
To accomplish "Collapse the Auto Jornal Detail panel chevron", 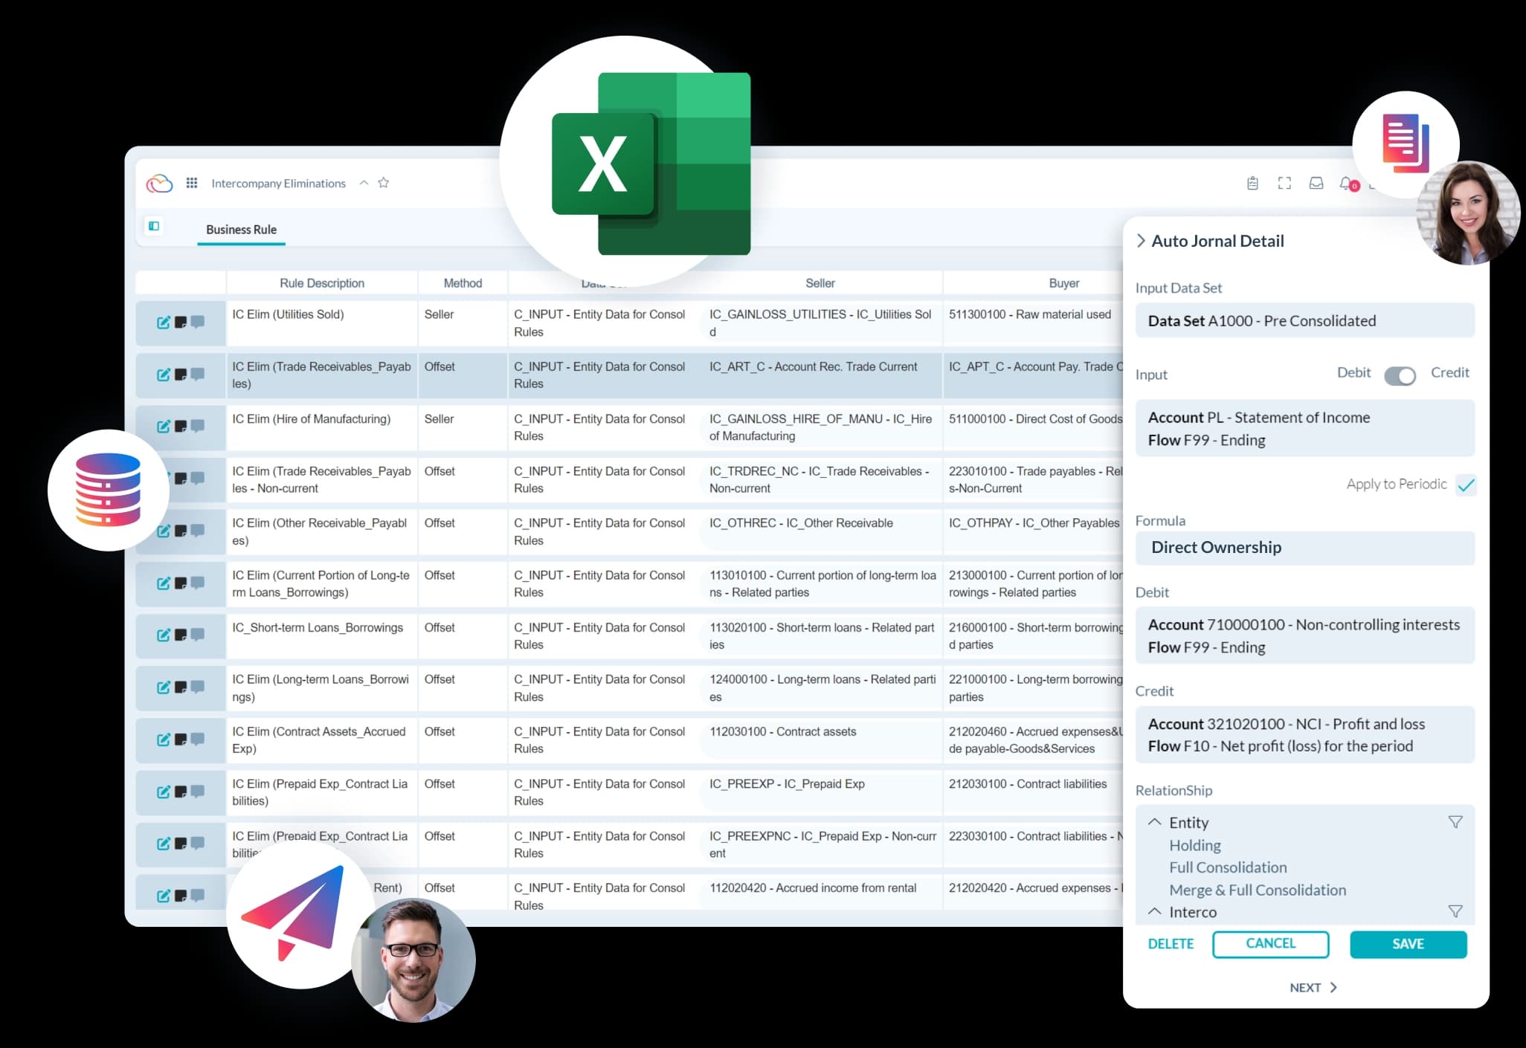I will (1141, 241).
